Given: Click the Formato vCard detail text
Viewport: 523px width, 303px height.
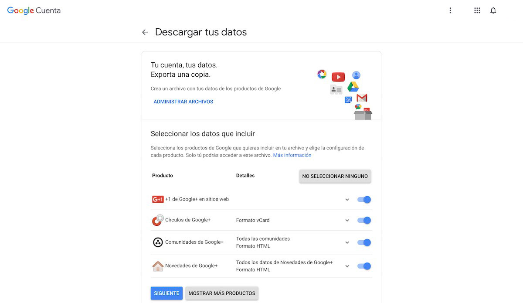Looking at the screenshot, I should click(x=253, y=220).
